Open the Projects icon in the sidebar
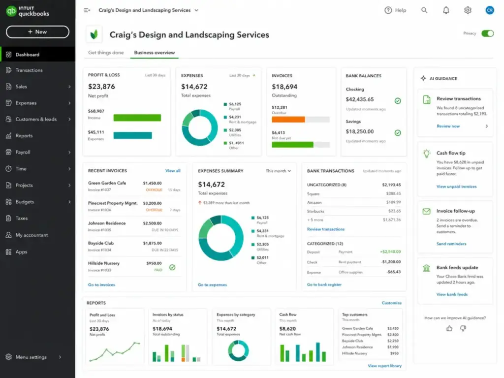Image resolution: width=504 pixels, height=378 pixels. 9,185
